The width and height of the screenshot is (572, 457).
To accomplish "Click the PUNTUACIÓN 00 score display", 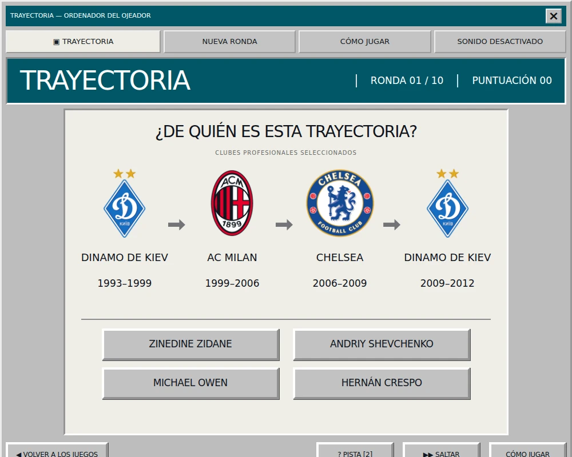I will [x=512, y=81].
